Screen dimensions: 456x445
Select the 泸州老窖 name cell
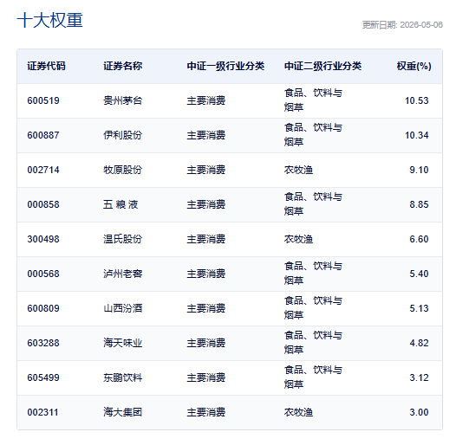click(123, 274)
